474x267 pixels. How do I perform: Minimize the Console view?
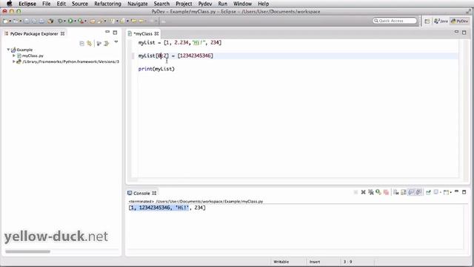(456, 191)
